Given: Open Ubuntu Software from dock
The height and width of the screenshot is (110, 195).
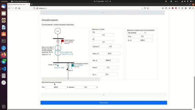Looking at the screenshot, I should pyautogui.click(x=4, y=34).
